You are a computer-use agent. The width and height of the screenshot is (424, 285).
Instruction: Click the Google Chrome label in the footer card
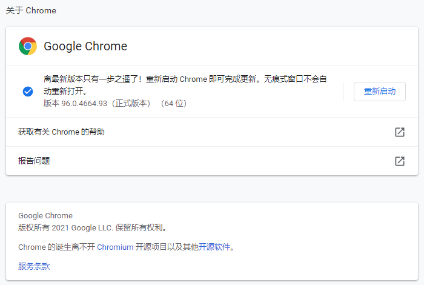tap(45, 215)
